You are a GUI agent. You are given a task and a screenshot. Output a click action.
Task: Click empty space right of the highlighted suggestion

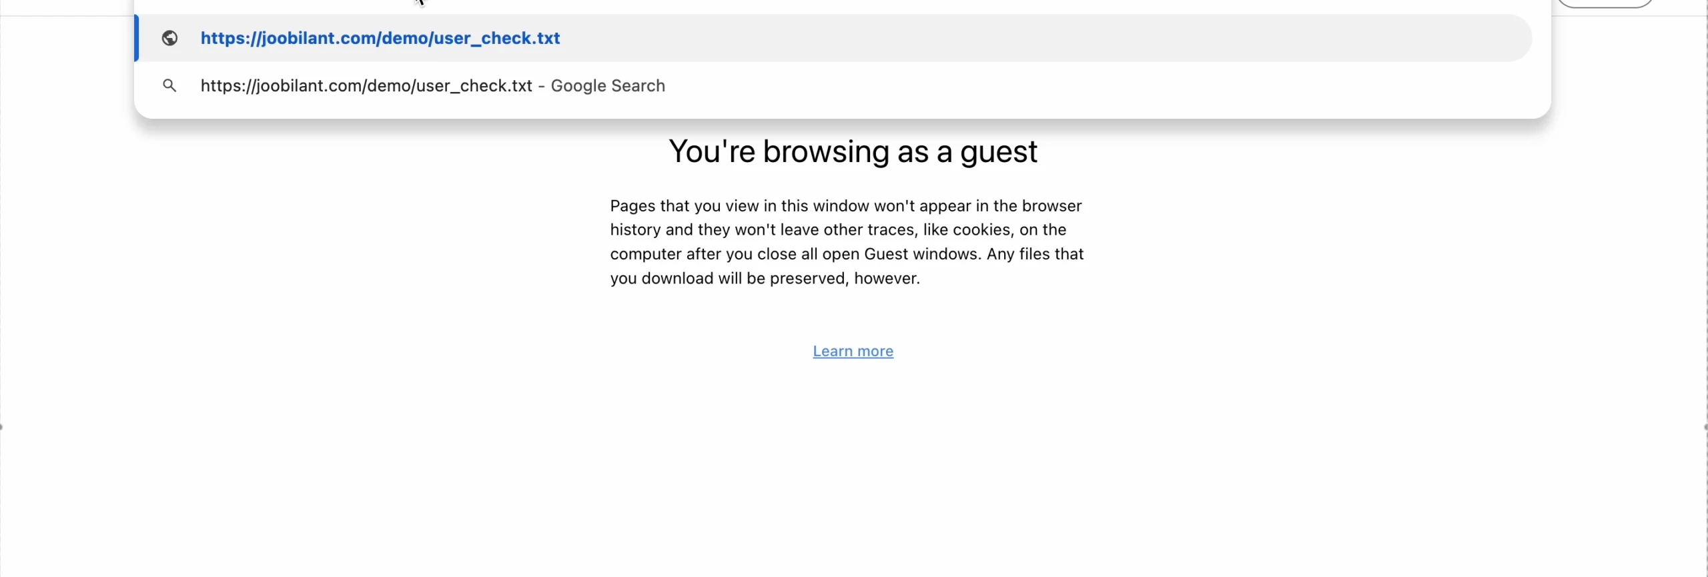pos(1067,38)
